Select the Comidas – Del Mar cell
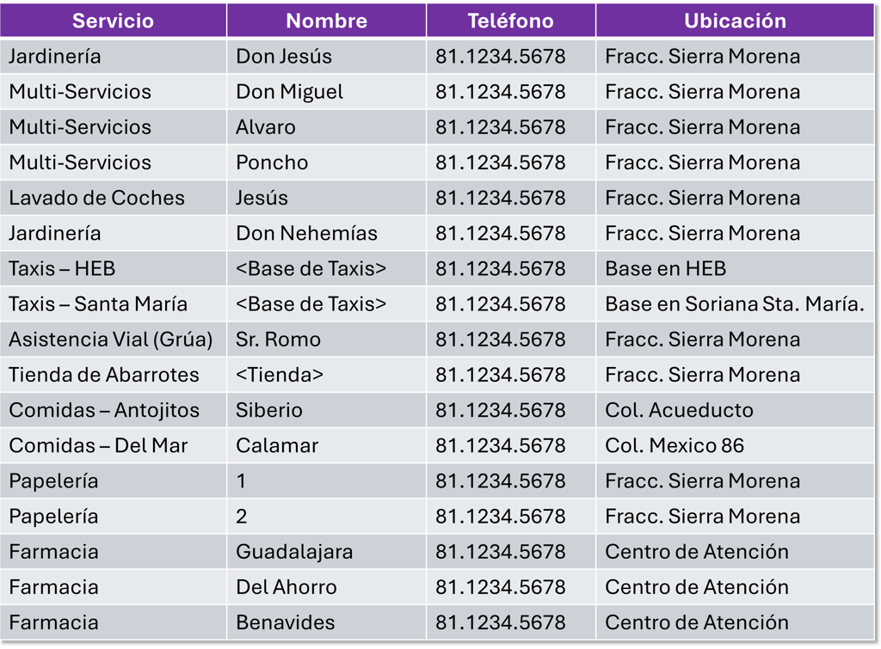This screenshot has width=881, height=649. [x=113, y=445]
